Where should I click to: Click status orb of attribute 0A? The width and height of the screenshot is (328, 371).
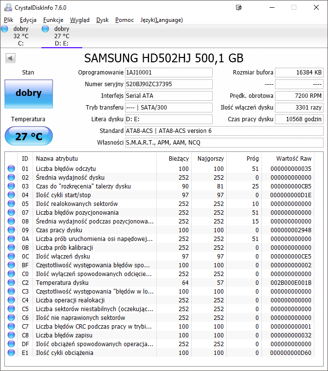pyautogui.click(x=11, y=239)
